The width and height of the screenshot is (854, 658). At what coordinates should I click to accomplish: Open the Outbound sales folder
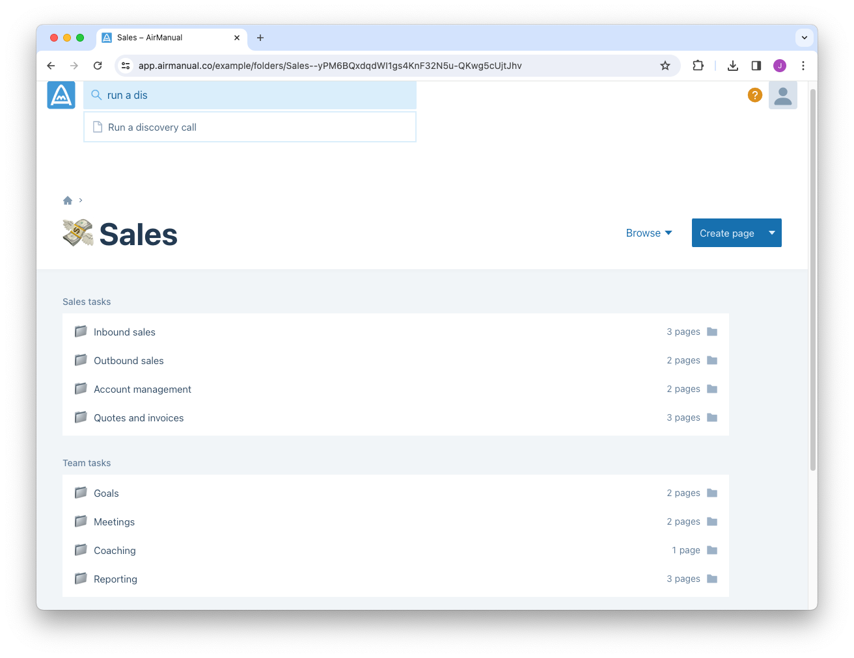(x=128, y=360)
